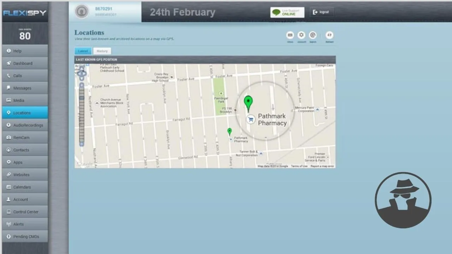Image resolution: width=452 pixels, height=254 pixels.
Task: Go to Dashboard in sidebar
Action: 25,63
